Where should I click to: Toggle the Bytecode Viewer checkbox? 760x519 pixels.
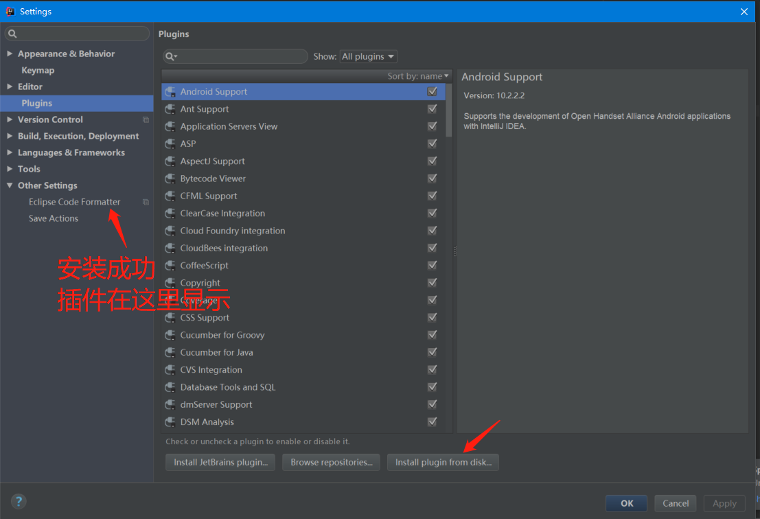pos(433,178)
